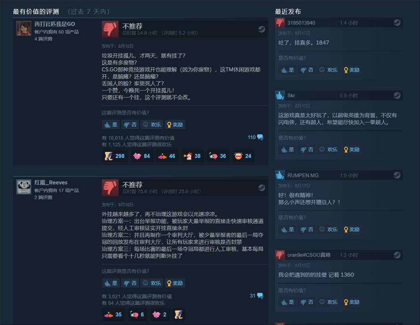This screenshot has width=420, height=325.
Task: Vote 否 on 红魔_Reeves's review
Action: [130, 283]
